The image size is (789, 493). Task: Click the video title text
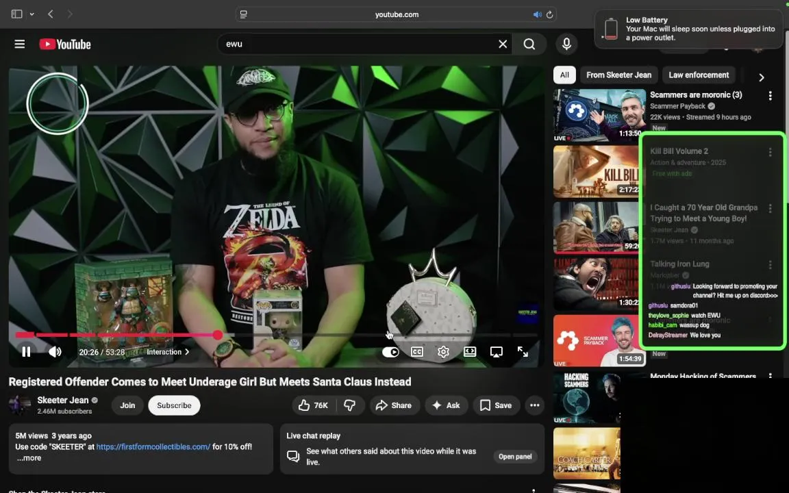[x=210, y=382]
